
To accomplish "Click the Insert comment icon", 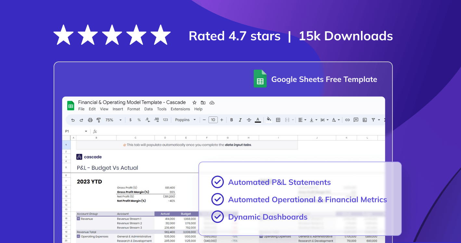I will (x=356, y=120).
